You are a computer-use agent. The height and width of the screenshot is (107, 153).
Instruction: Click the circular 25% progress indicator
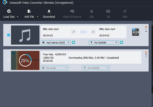25,60
